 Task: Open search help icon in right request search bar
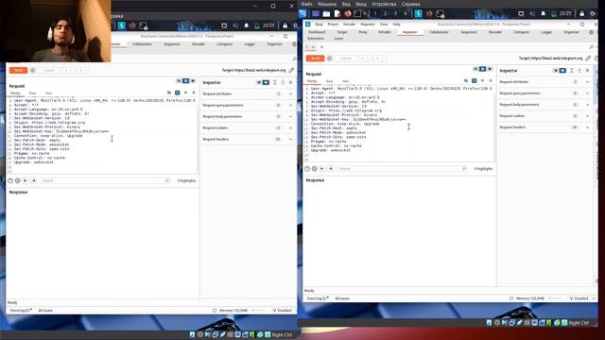coord(307,169)
